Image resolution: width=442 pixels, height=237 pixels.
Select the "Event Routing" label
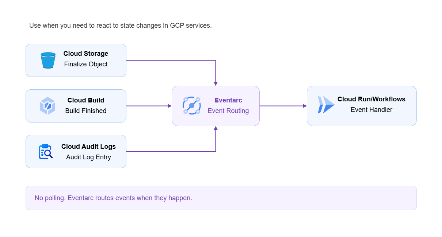coord(228,111)
